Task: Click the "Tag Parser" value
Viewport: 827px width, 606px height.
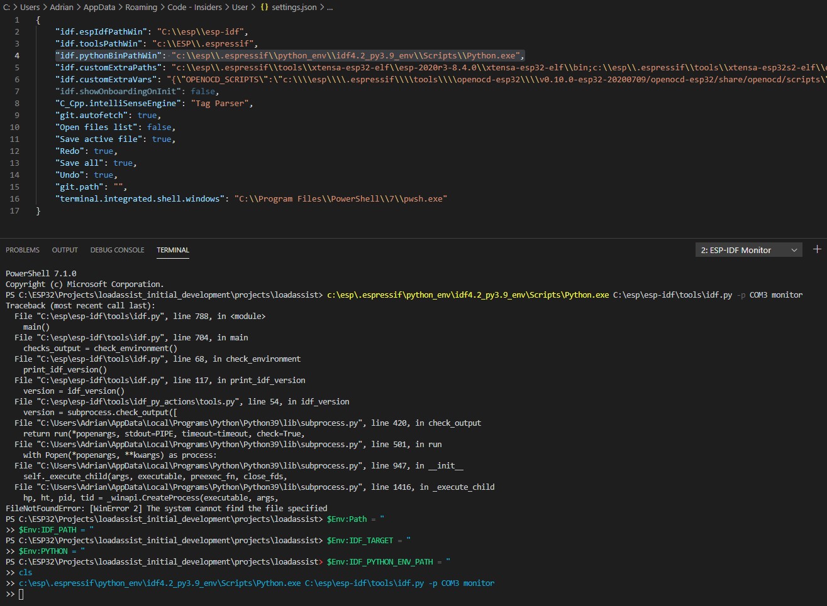Action: [x=219, y=103]
